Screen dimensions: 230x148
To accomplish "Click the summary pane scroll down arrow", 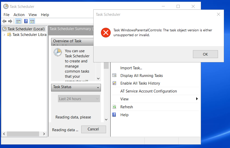I will (106, 119).
